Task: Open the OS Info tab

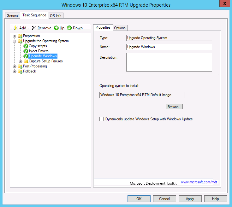Action: coord(56,16)
